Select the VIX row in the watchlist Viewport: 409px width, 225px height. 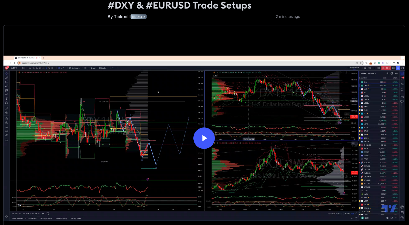click(x=379, y=92)
